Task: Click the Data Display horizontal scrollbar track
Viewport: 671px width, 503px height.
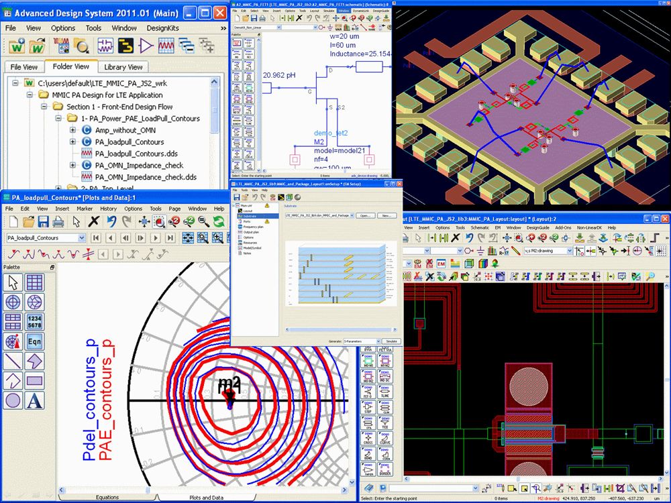Action: tap(203, 490)
